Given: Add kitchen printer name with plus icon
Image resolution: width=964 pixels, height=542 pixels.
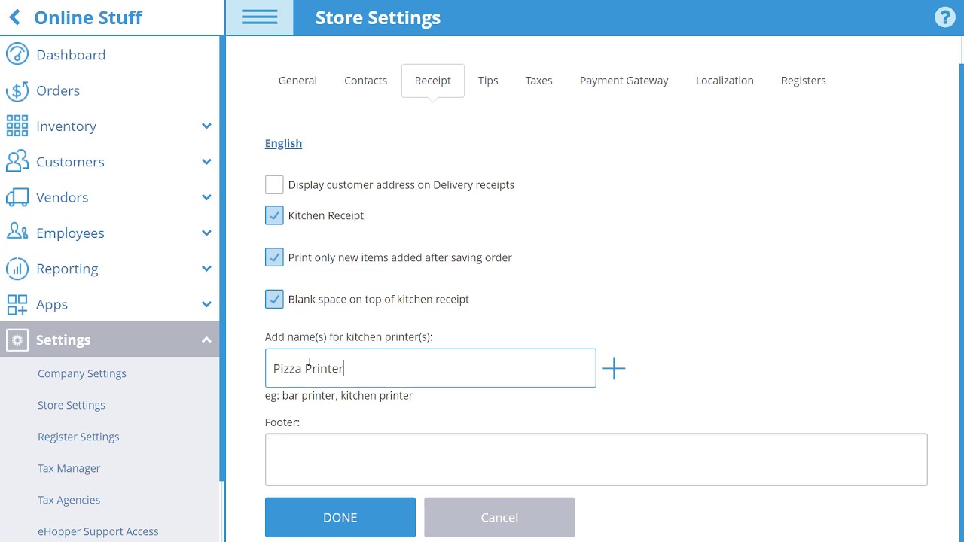Looking at the screenshot, I should pyautogui.click(x=614, y=368).
